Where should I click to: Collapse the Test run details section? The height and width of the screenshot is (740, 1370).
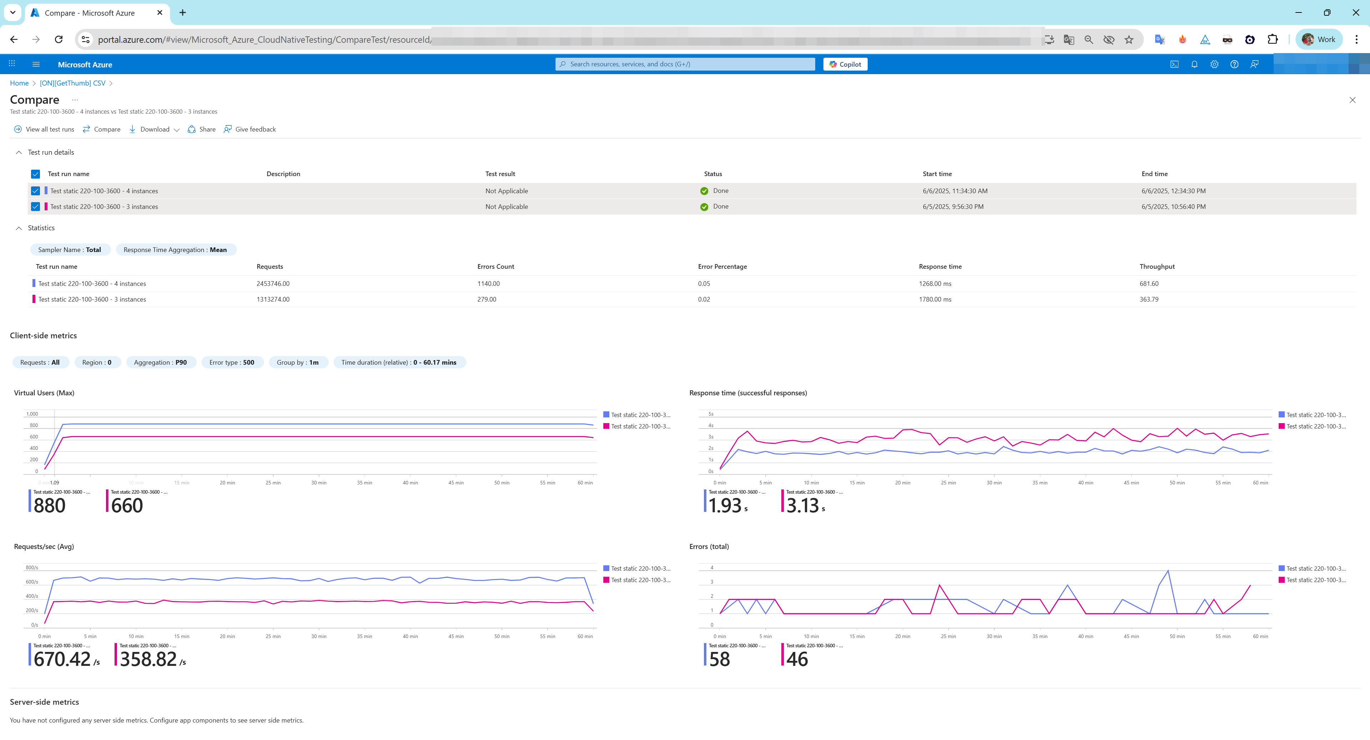click(x=19, y=153)
